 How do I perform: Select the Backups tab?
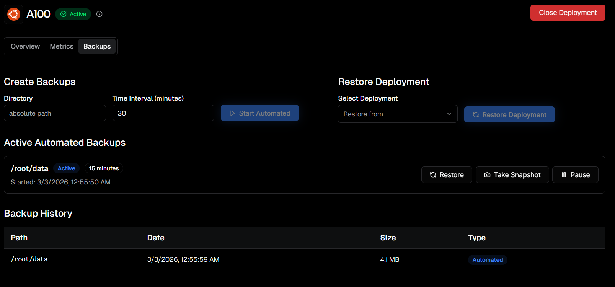[x=97, y=46]
